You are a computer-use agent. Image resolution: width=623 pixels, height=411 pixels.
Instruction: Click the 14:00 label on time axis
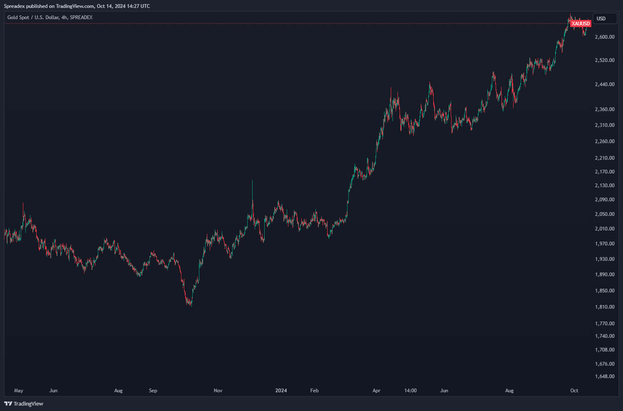[411, 391]
